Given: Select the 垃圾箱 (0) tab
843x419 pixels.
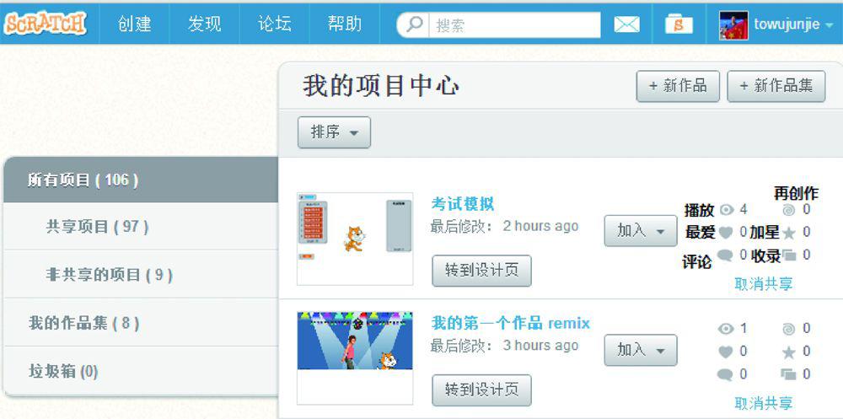Looking at the screenshot, I should point(141,371).
